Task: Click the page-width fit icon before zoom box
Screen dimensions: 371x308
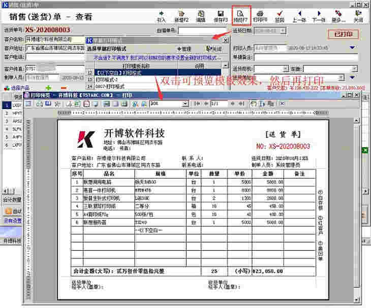Action: (144, 104)
